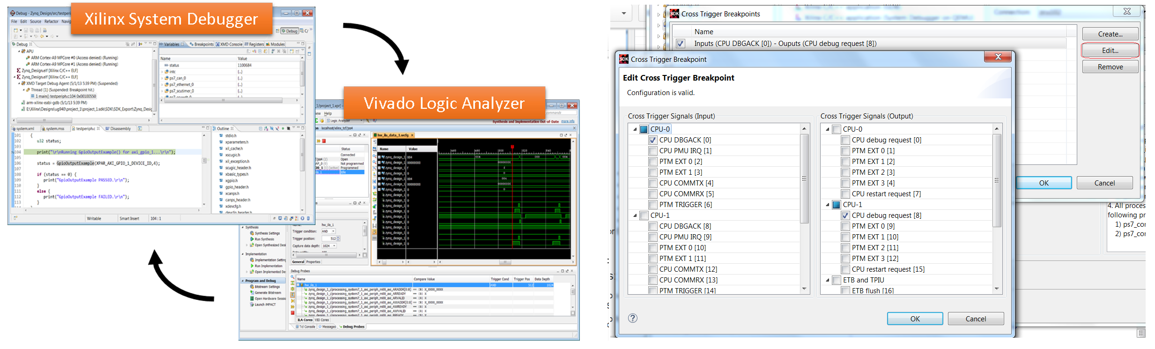Click Cancel in background Cross Trigger Breakpoints window
1155x349 pixels.
tap(1104, 183)
